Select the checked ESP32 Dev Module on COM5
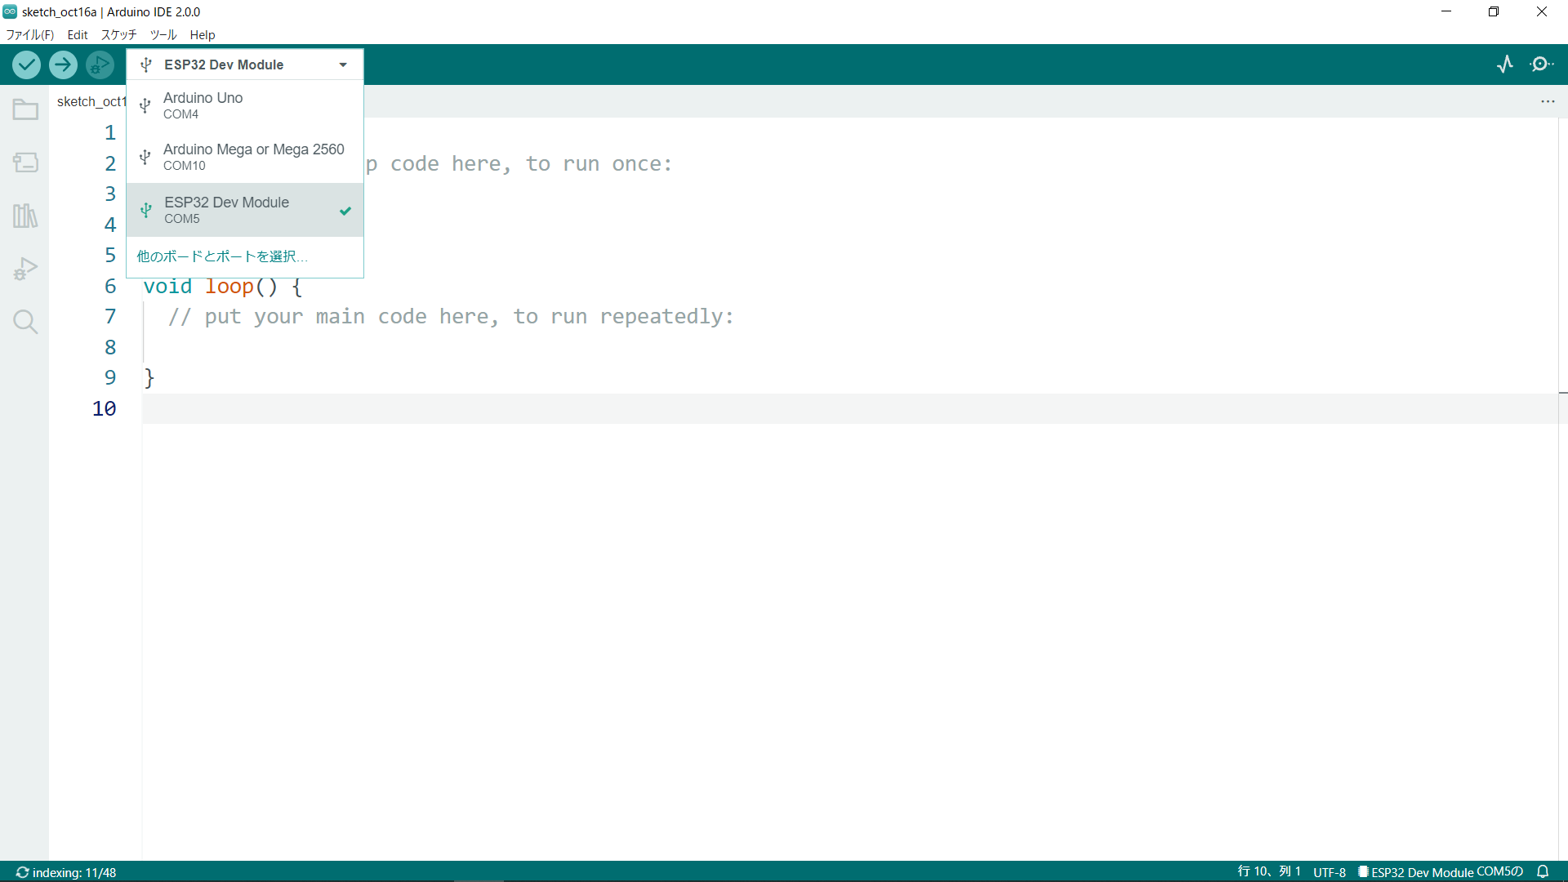1568x882 pixels. [245, 210]
